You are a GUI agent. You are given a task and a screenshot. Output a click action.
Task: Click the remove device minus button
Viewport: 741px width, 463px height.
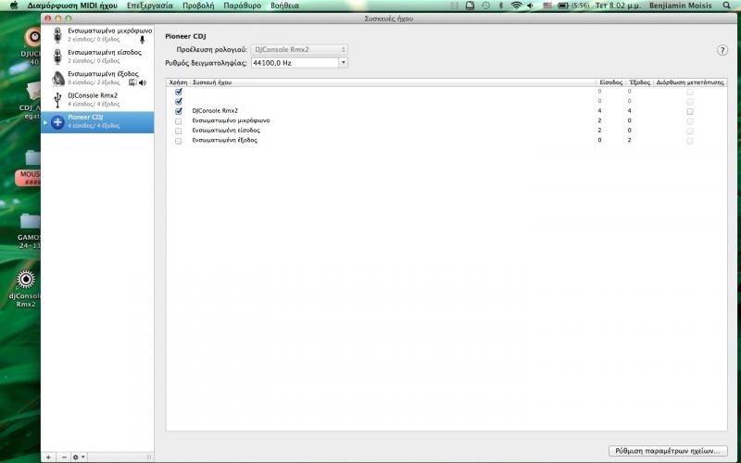pyautogui.click(x=64, y=457)
